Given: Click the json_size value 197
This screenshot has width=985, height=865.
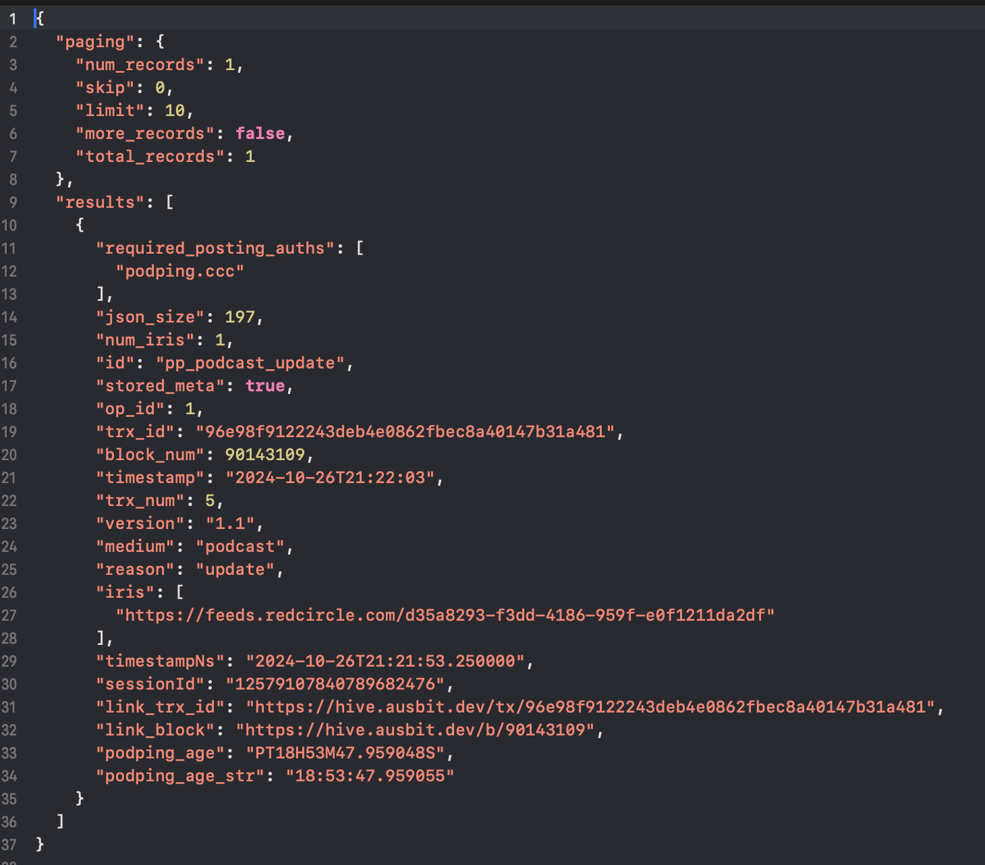Looking at the screenshot, I should (x=240, y=317).
